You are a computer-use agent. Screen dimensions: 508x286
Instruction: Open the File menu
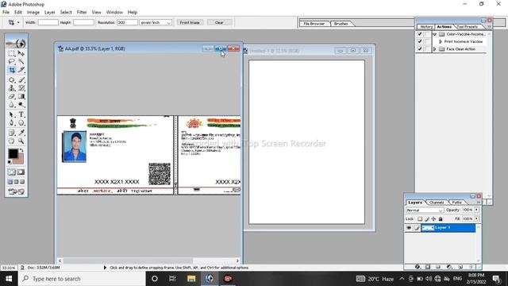pos(6,12)
